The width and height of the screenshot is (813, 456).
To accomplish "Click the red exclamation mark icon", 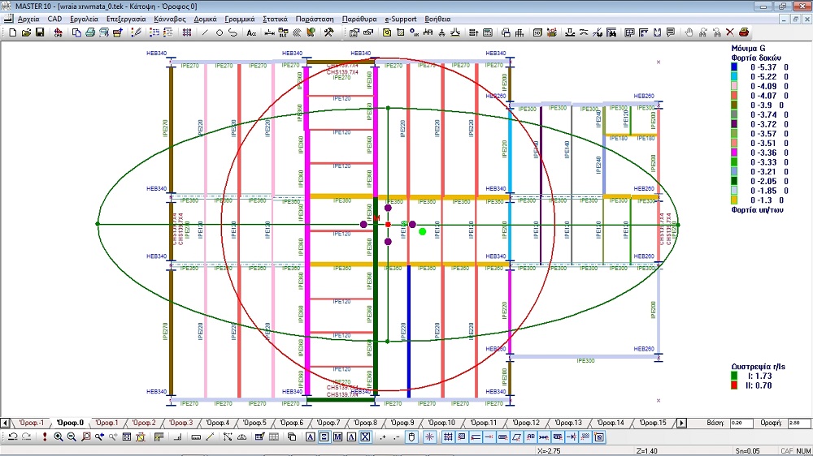I will (x=45, y=437).
